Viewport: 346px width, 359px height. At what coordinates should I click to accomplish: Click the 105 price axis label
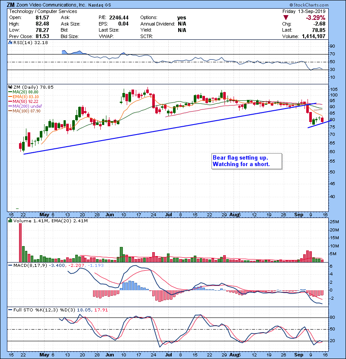[334, 89]
